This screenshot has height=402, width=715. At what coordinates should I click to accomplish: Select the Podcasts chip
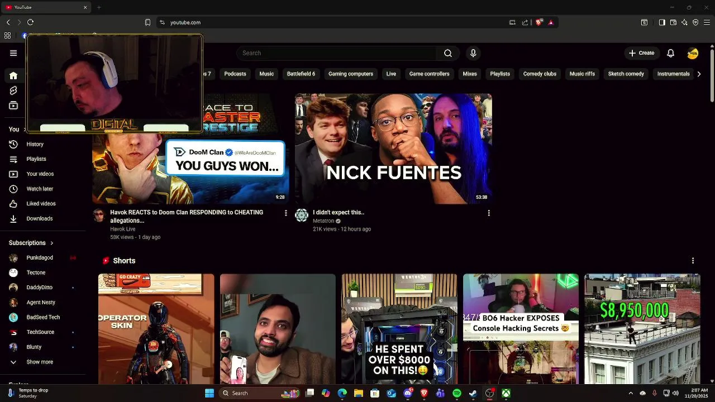235,74
